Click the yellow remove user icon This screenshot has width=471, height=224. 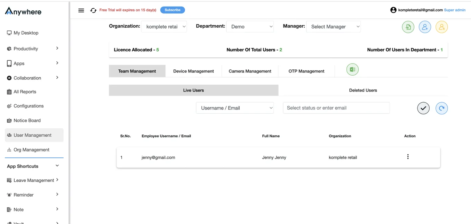(x=441, y=27)
